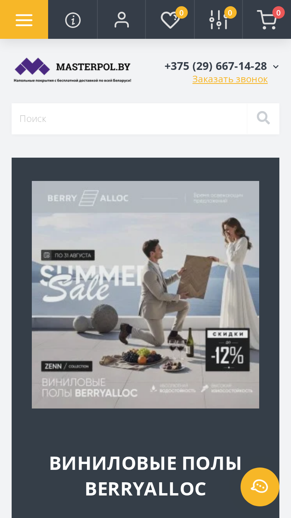Open the yellow chat bubble widget
This screenshot has width=291, height=518.
coord(260,487)
